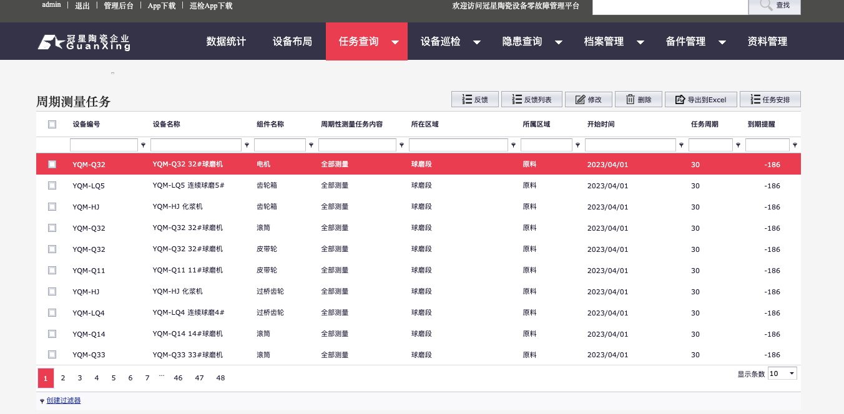
Task: Sort by 设备名称 column header
Action: point(167,124)
